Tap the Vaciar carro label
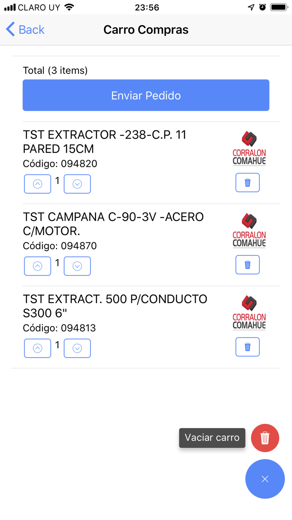292x520 pixels. [212, 438]
